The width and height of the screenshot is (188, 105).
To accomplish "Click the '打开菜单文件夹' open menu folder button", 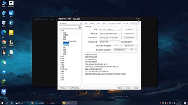I will pyautogui.click(x=129, y=38).
